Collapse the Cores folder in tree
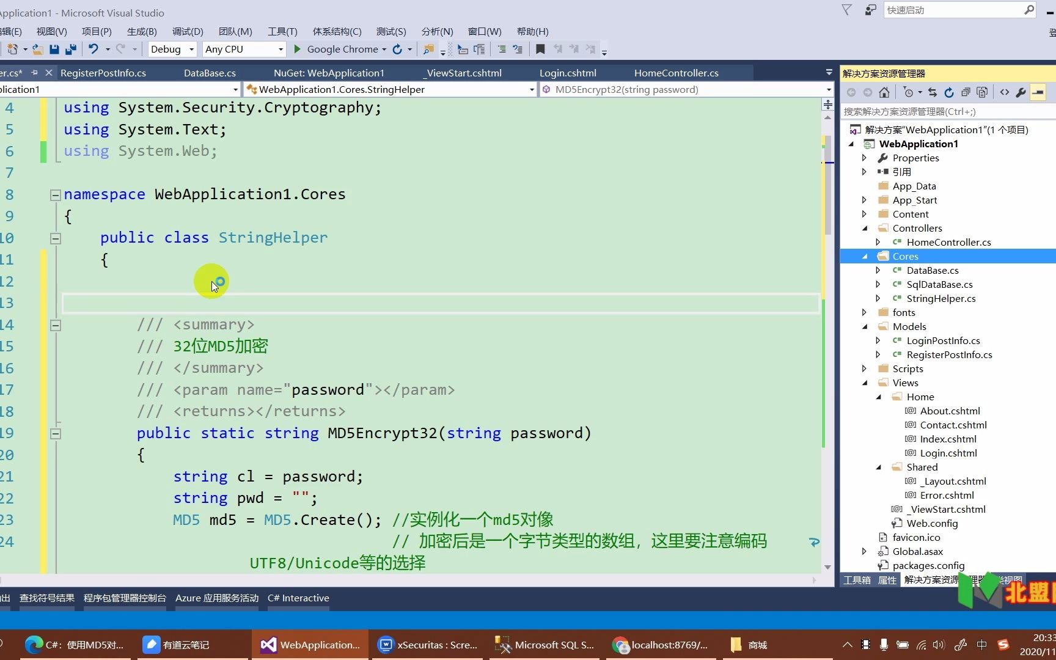Screen dimensions: 1056x660 pos(865,257)
